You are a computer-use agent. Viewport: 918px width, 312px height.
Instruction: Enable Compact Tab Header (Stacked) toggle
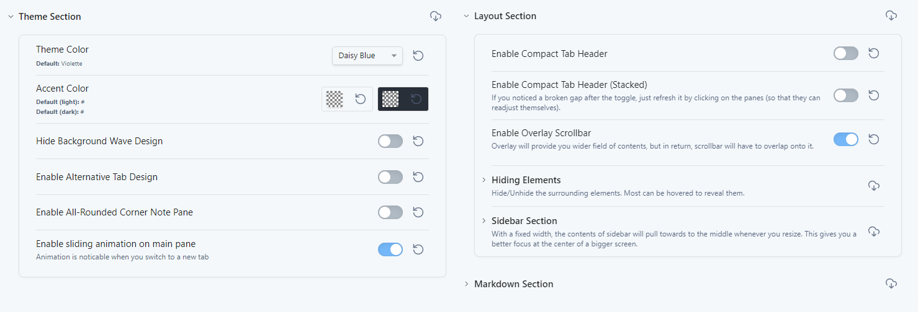point(846,95)
